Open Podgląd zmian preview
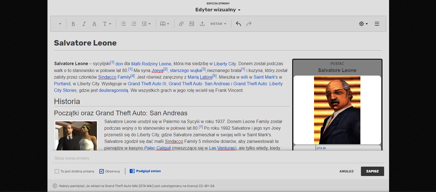 (145, 171)
